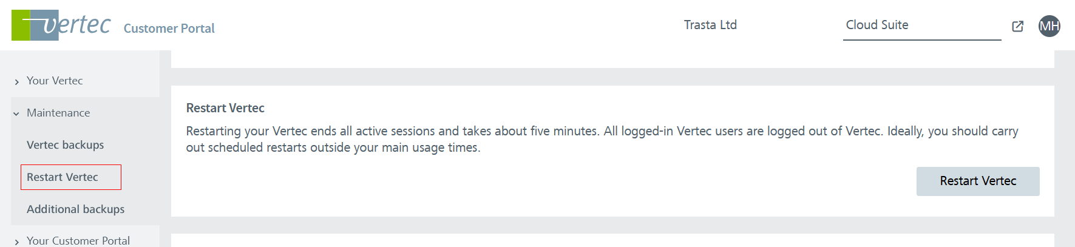This screenshot has height=247, width=1075.
Task: Select the Maintenance sidebar label
Action: 58,113
